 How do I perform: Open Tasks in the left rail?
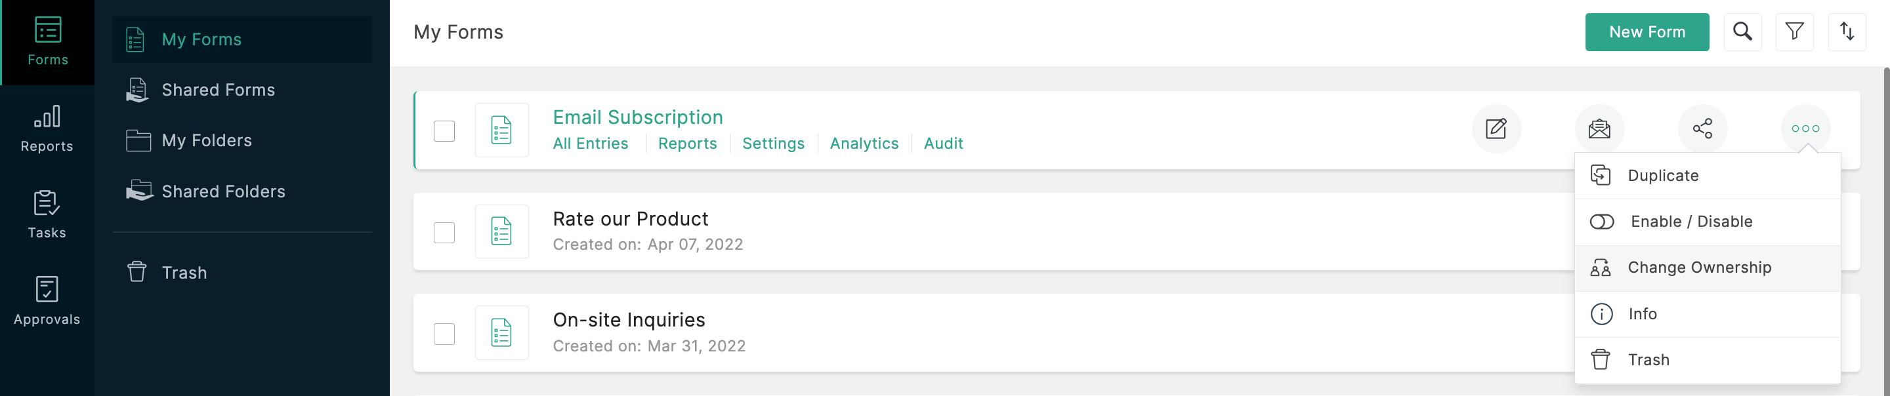47,215
